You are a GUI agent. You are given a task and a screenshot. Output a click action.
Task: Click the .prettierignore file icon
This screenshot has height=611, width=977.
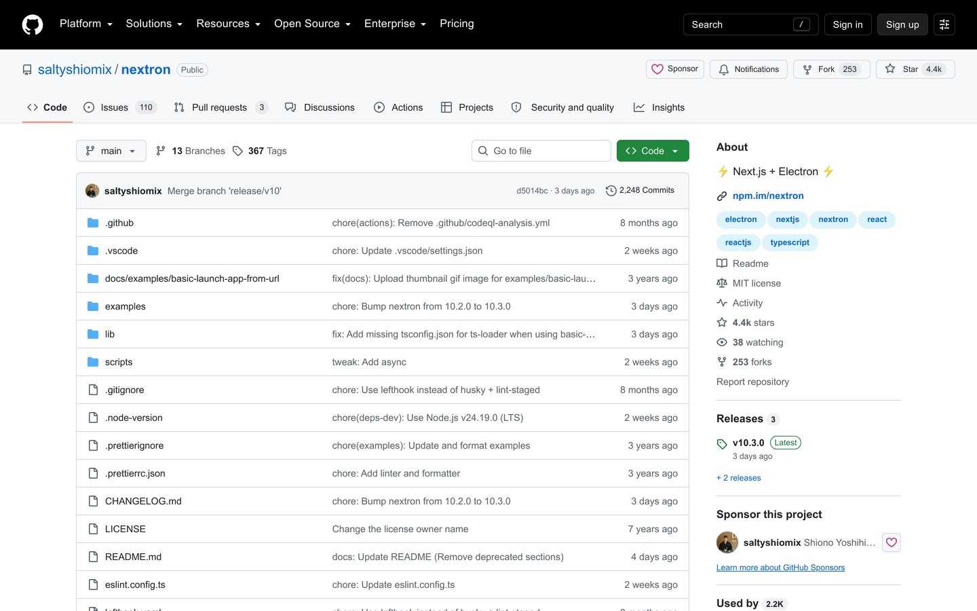coord(93,445)
